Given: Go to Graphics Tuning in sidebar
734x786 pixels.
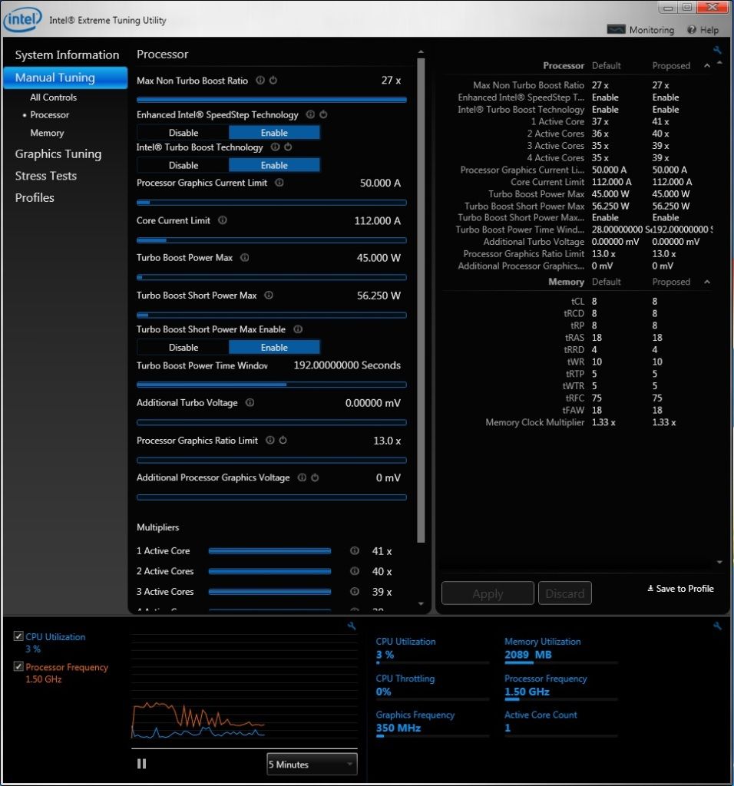Looking at the screenshot, I should (x=58, y=154).
